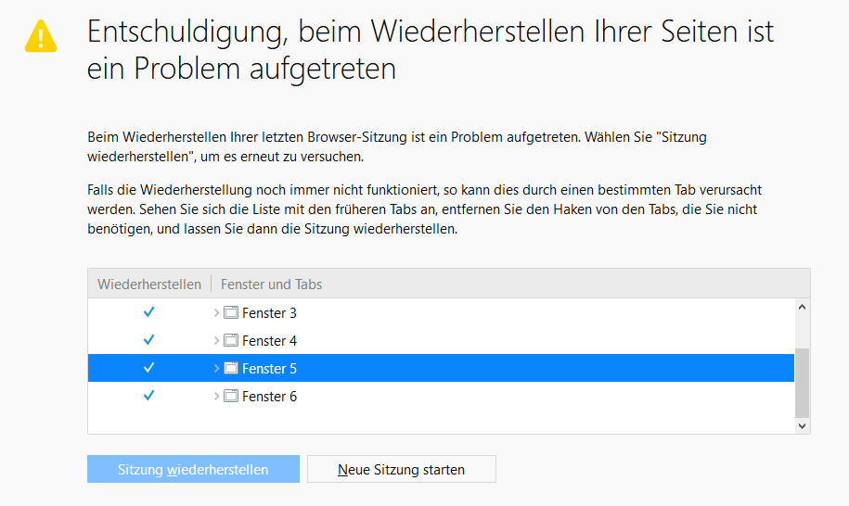Click the window icon beside Fenster 5
This screenshot has width=849, height=506.
tap(231, 369)
